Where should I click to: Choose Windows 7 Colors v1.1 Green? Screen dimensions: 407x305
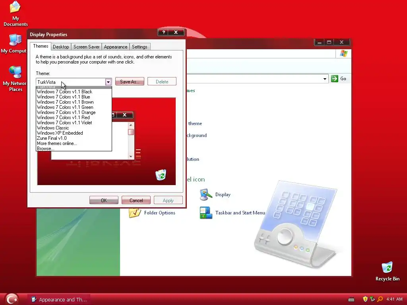tap(74, 107)
